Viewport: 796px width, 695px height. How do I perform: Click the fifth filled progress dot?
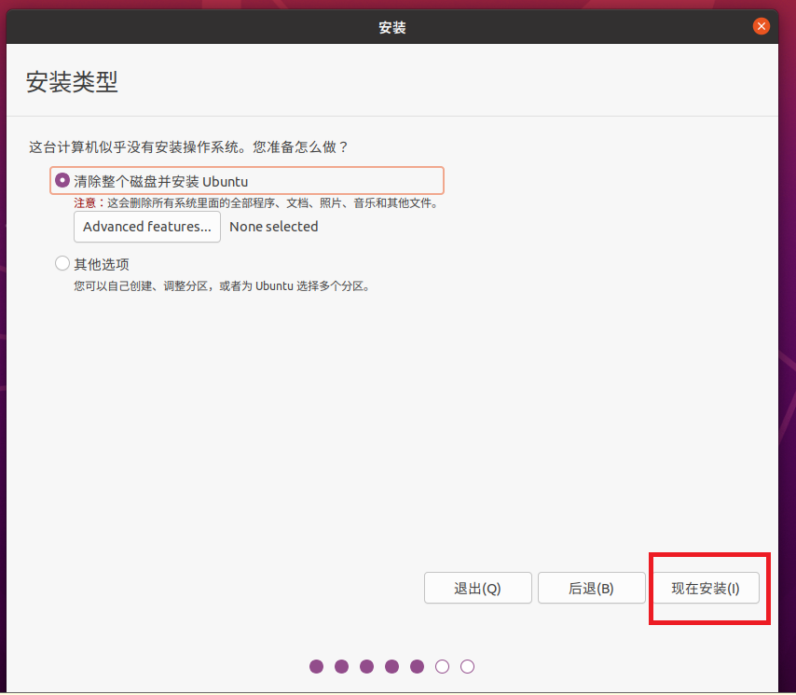click(x=418, y=666)
